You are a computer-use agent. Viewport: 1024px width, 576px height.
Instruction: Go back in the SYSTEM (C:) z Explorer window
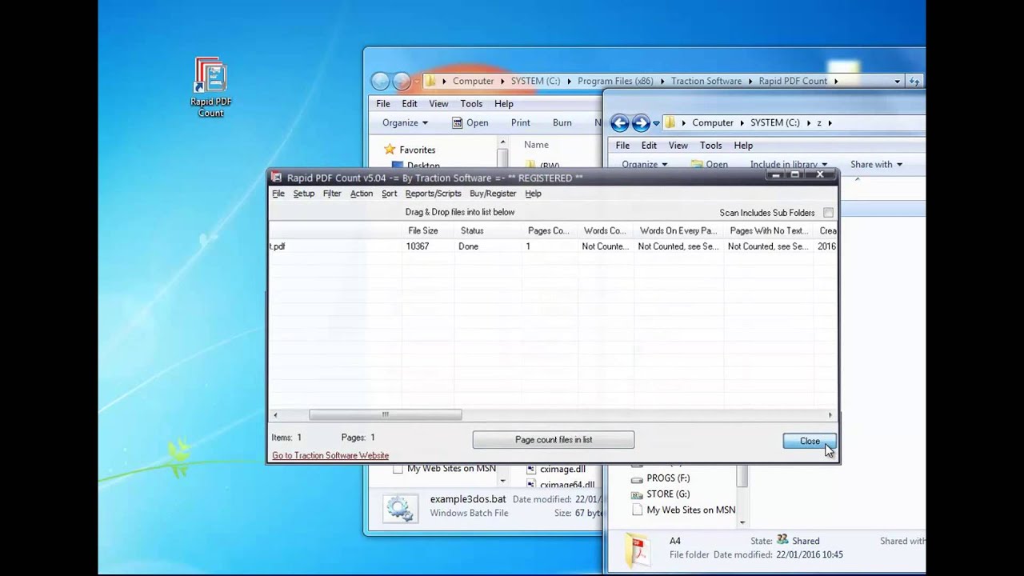pos(619,122)
